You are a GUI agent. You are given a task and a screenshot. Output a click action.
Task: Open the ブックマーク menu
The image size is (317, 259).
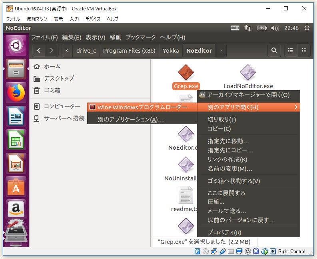(141, 38)
